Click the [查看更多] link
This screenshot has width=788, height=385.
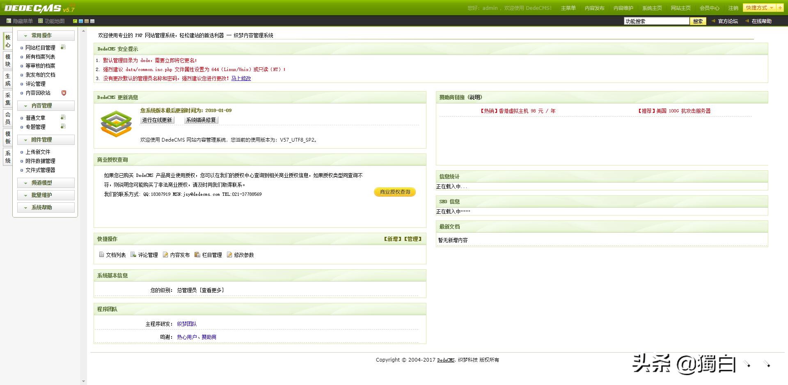click(212, 290)
